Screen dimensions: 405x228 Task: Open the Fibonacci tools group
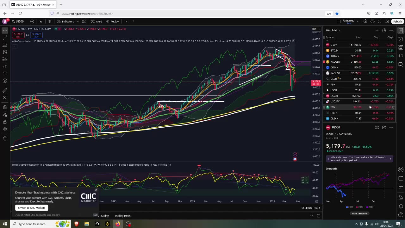point(5,45)
